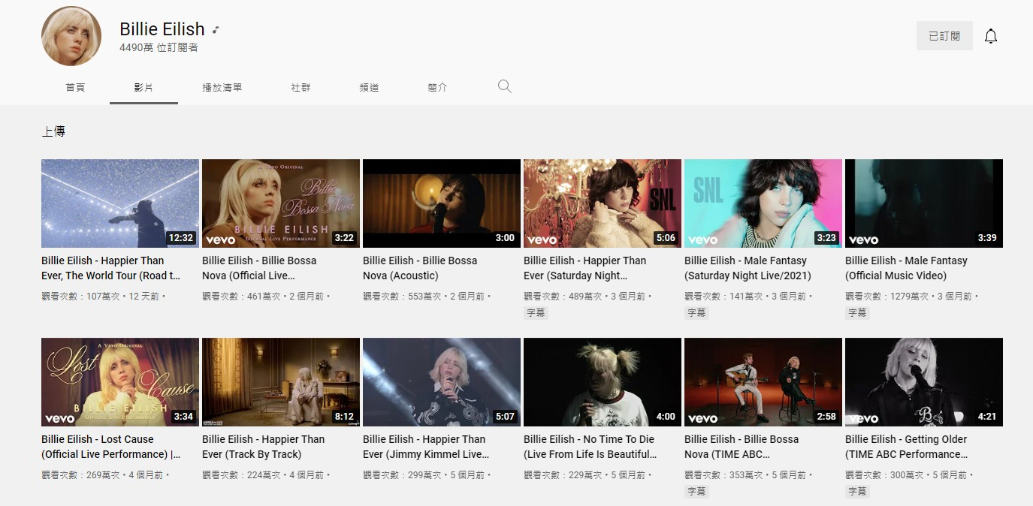Image resolution: width=1033 pixels, height=506 pixels.
Task: Open the 播放清單 tab
Action: point(222,88)
